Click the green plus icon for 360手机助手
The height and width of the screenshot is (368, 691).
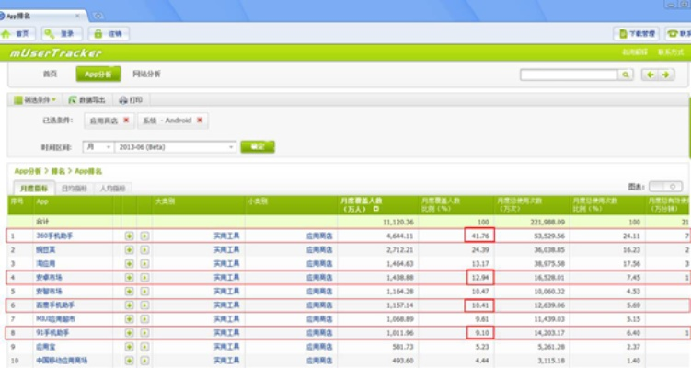(129, 236)
